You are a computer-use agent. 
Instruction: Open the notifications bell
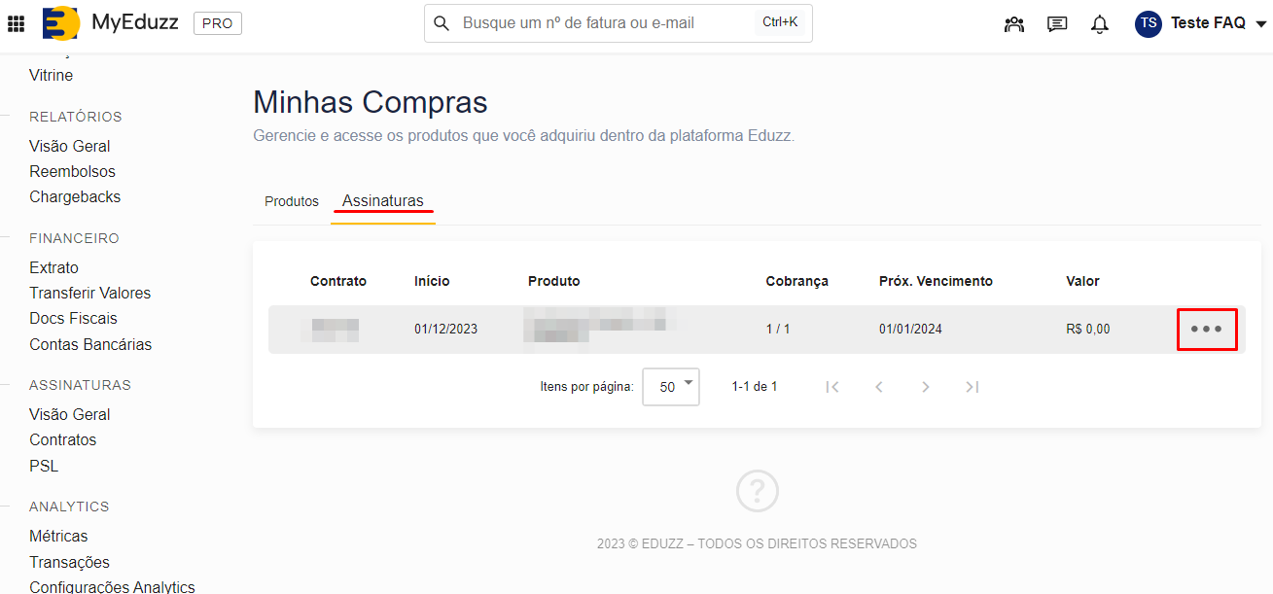[1100, 24]
